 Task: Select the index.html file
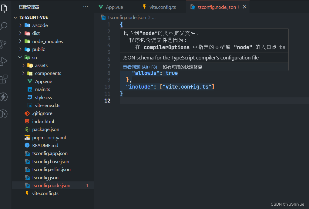pyautogui.click(x=43, y=121)
